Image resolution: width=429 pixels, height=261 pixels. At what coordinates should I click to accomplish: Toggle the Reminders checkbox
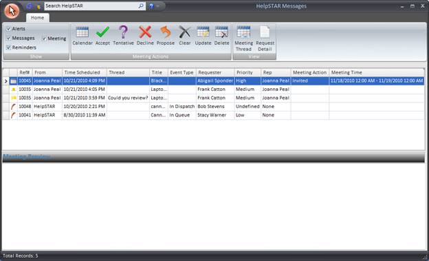[x=8, y=48]
